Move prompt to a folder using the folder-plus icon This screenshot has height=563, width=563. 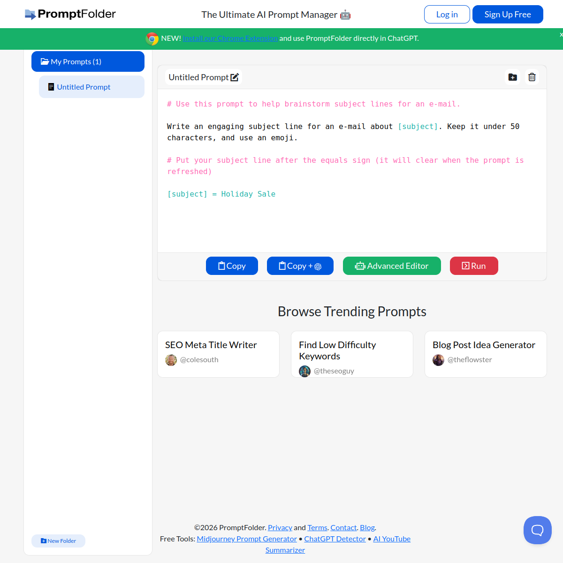click(512, 77)
